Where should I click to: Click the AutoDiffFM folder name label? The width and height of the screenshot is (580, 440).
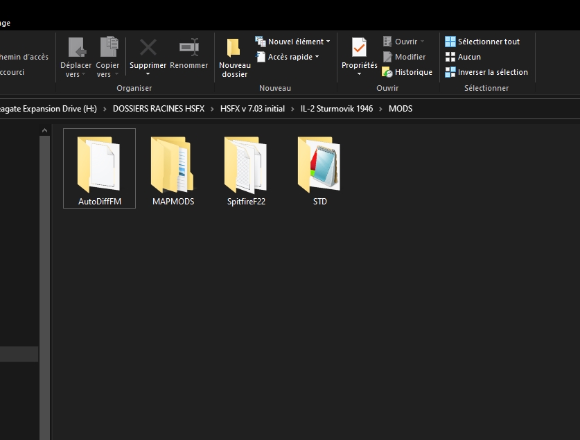(100, 202)
